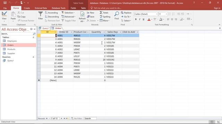This screenshot has width=222, height=124.
Task: Align text left
Action: pyautogui.click(x=168, y=19)
